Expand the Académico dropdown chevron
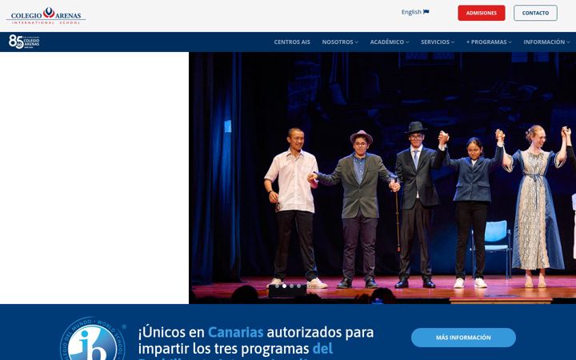The image size is (576, 360). coord(407,42)
